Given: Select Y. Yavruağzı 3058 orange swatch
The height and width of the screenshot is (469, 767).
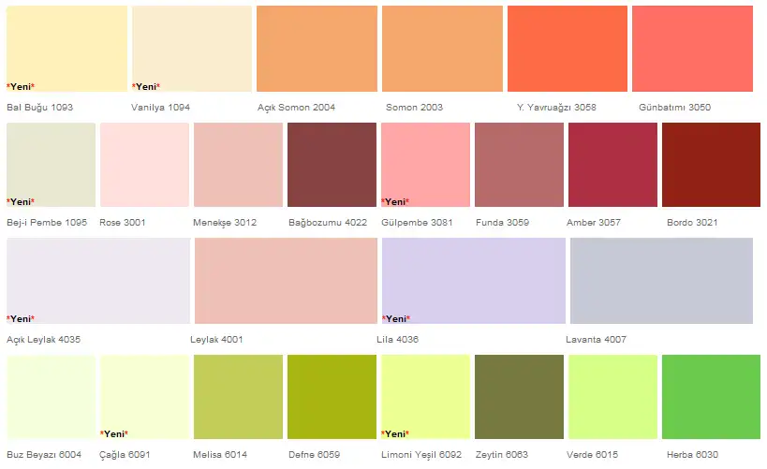Looking at the screenshot, I should click(x=568, y=49).
